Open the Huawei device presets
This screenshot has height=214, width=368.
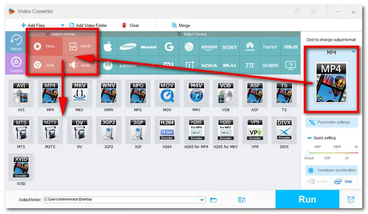250,47
